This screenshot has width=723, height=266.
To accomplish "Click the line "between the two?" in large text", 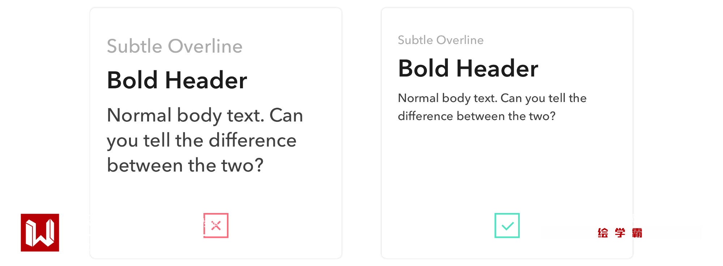I will [185, 165].
